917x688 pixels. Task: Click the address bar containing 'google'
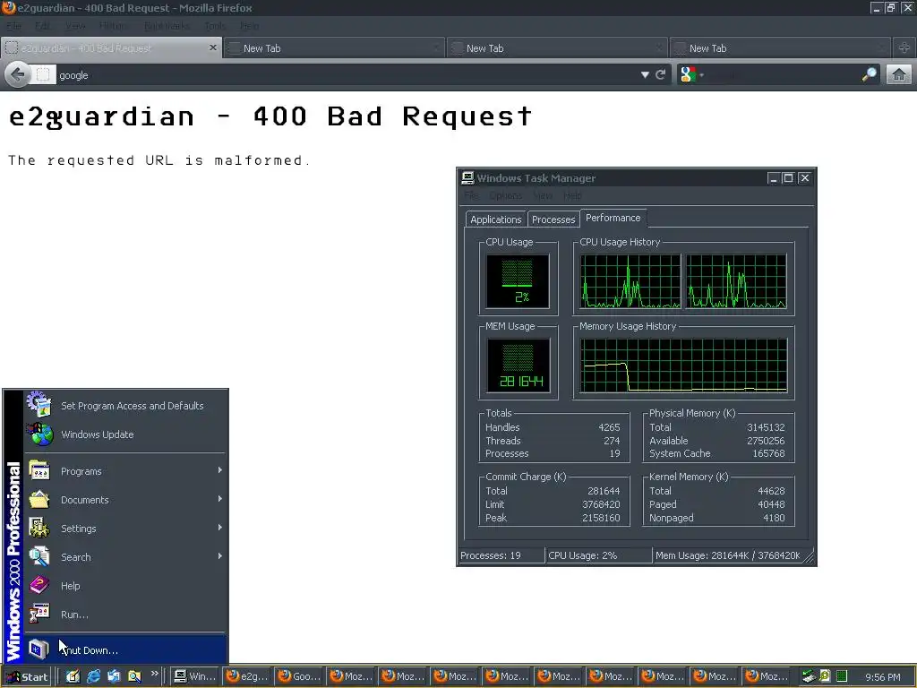pos(345,75)
